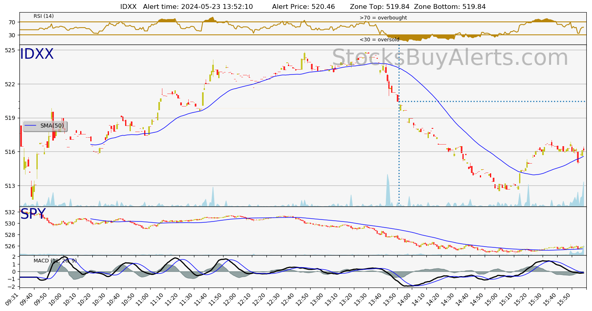
Task: Click the horizontal dotted alert price line
Action: (492, 101)
